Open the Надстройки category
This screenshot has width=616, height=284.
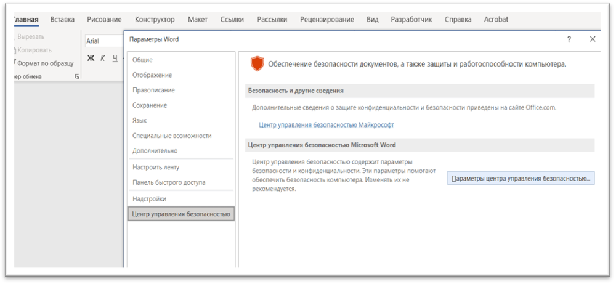tap(181, 199)
